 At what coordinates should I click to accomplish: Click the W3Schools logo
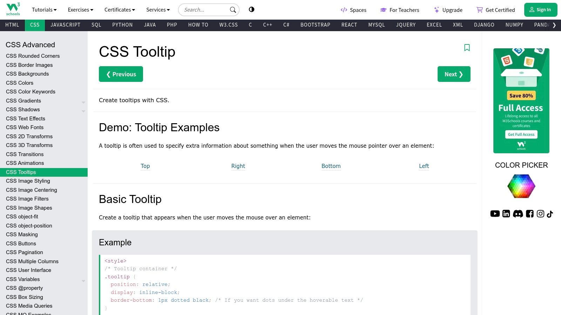coord(13,9)
